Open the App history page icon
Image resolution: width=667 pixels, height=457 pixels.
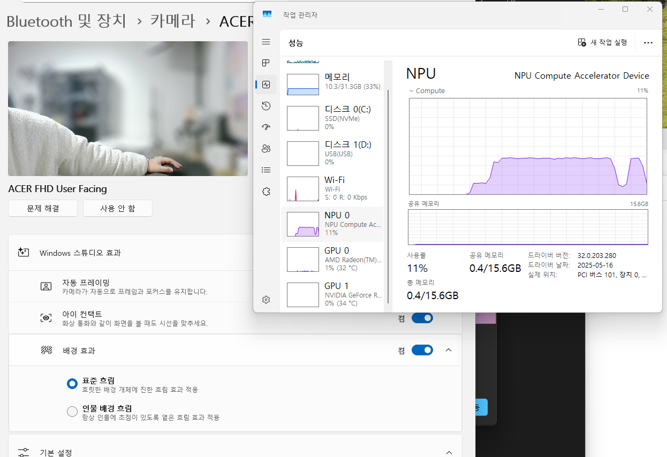click(x=266, y=106)
